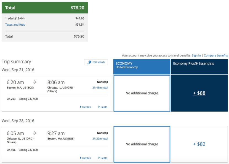This screenshot has width=229, height=164.
Task: Click the pencil icon beside Edit search
Action: click(x=89, y=62)
